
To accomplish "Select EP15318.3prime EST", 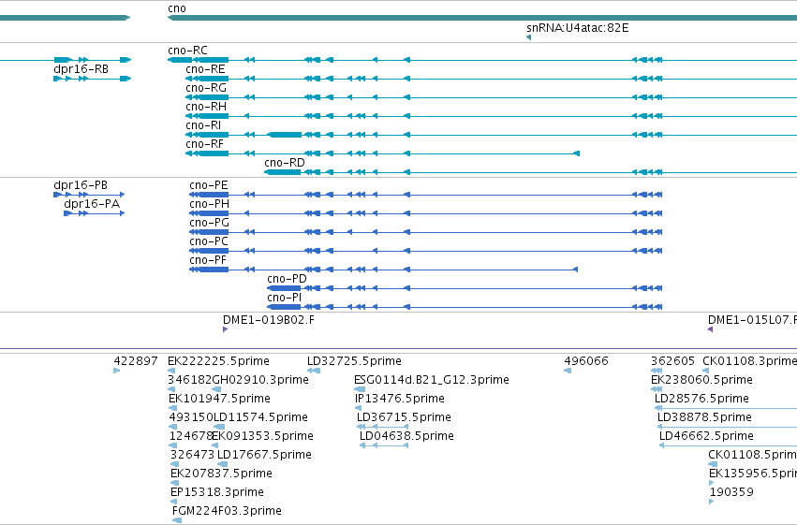I will click(217, 493).
